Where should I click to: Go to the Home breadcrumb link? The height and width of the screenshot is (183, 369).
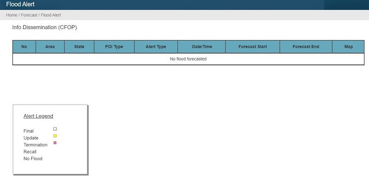11,15
